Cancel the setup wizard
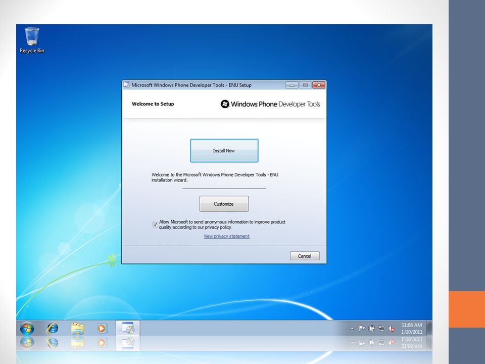 [x=305, y=256]
